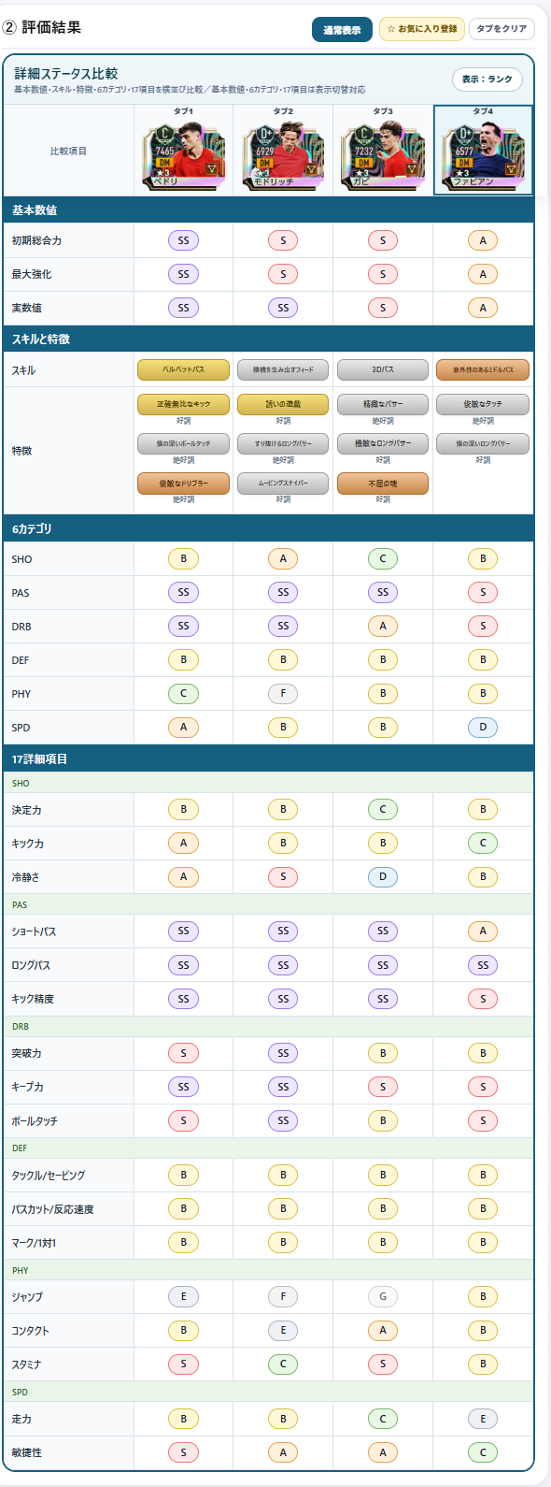This screenshot has width=551, height=1487.
Task: Click the 懐の深いロングパサー trait badge
Action: [x=483, y=443]
